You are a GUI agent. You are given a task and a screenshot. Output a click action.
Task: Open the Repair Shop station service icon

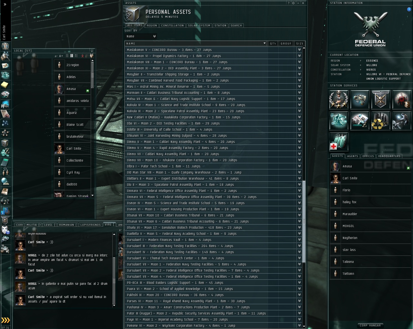tap(402, 120)
